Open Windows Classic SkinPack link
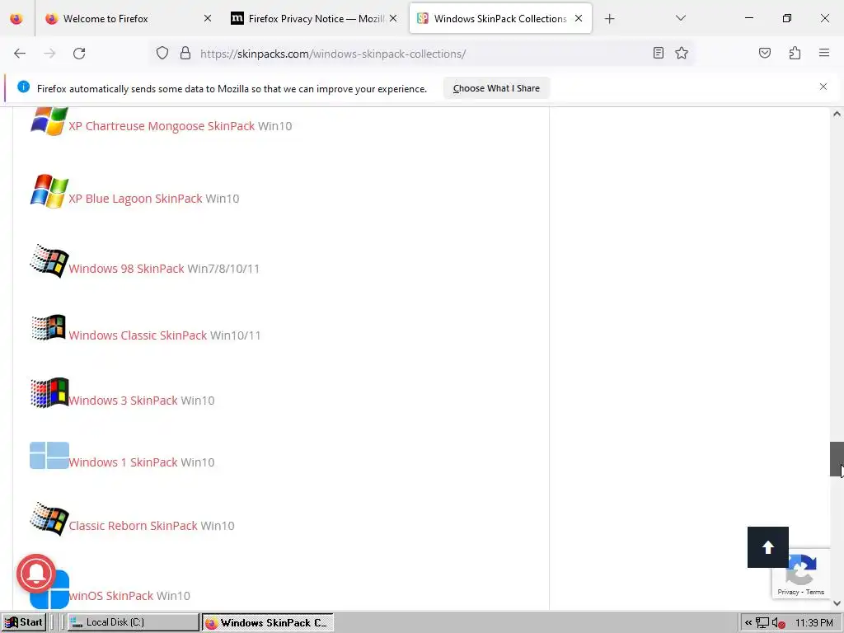 click(x=138, y=335)
